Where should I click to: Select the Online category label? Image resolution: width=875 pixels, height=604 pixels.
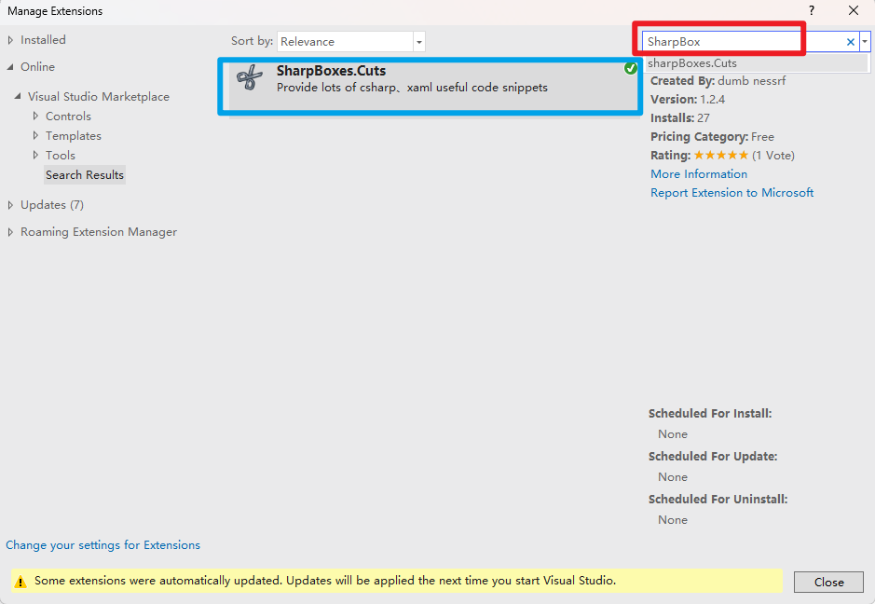[x=37, y=67]
